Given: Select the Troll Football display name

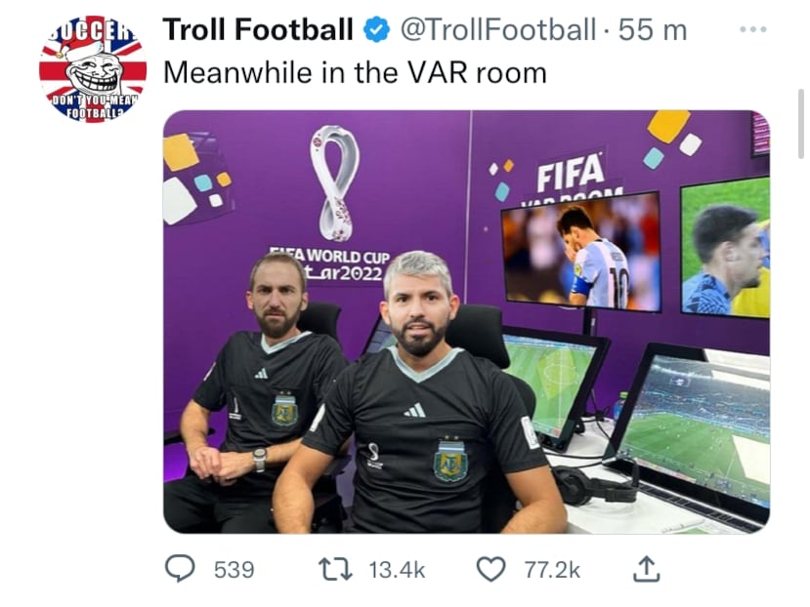Looking at the screenshot, I should coord(262,27).
